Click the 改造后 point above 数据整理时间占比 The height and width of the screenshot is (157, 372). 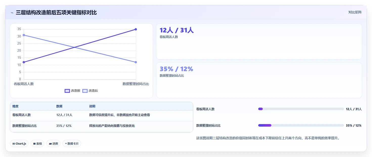point(136,62)
